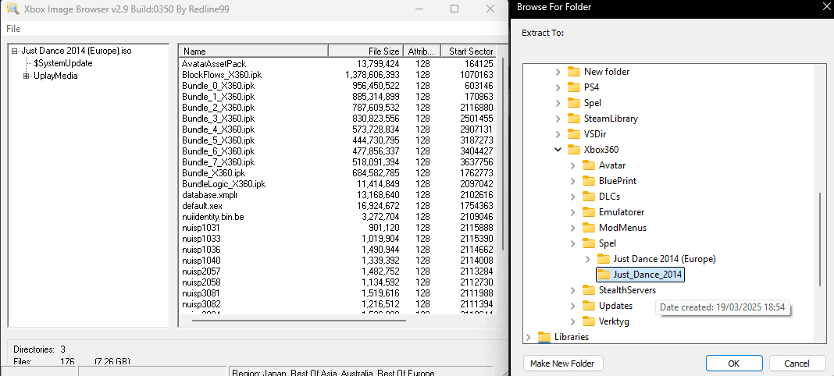The width and height of the screenshot is (834, 376).
Task: Click the Just Dance 2014 (Europe) folder icon
Action: [x=603, y=259]
